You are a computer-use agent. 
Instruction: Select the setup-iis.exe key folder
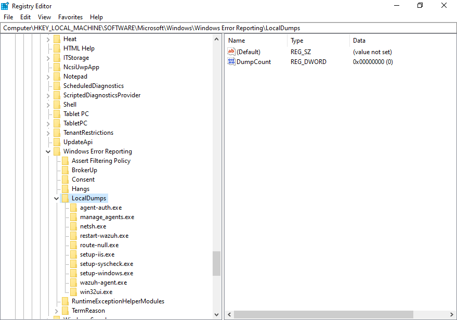pyautogui.click(x=98, y=254)
